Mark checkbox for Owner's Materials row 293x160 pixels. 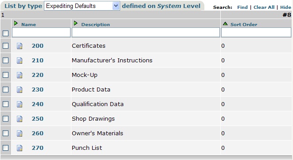tap(6, 133)
